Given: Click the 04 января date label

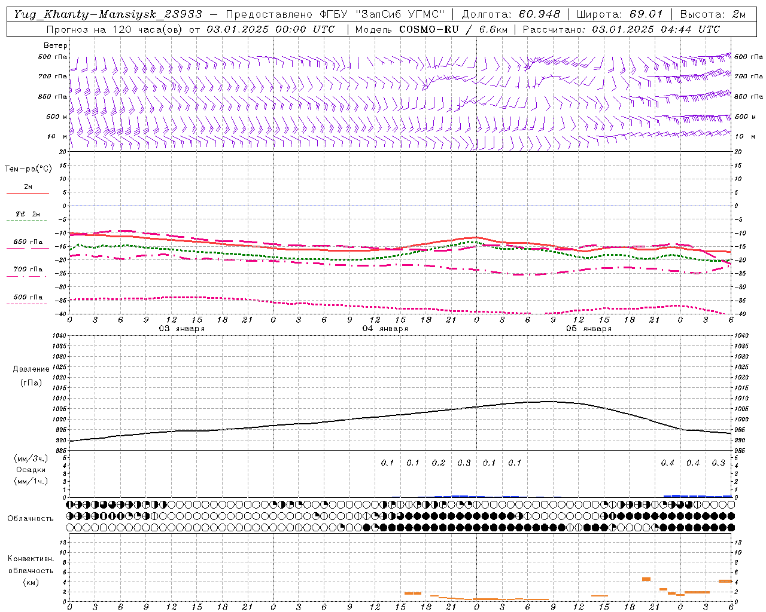Looking at the screenshot, I should tap(385, 329).
